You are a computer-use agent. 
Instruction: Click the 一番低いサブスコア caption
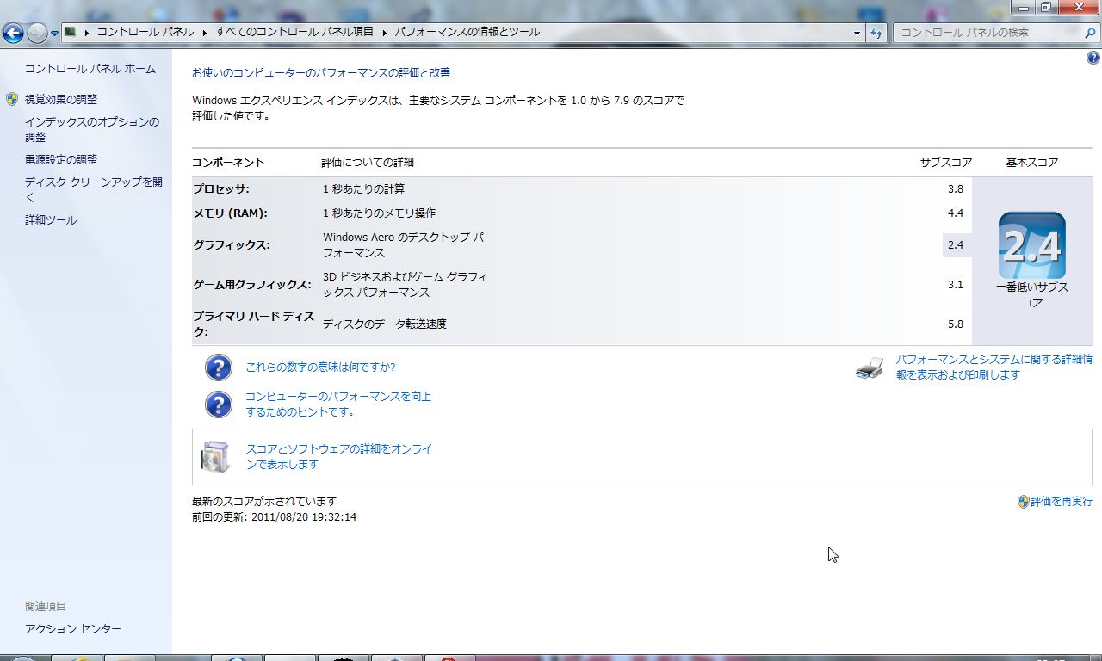pyautogui.click(x=1032, y=295)
